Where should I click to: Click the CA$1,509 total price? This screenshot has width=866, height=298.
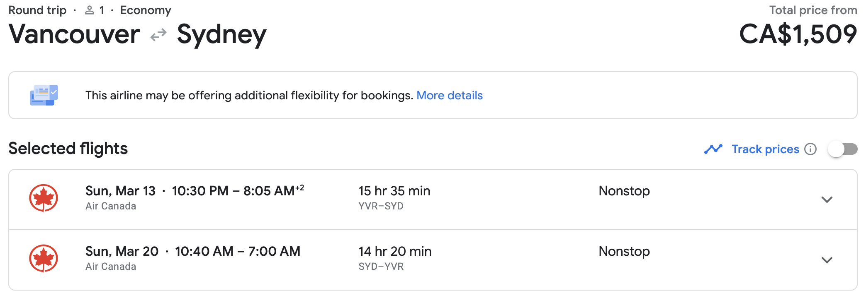point(798,34)
